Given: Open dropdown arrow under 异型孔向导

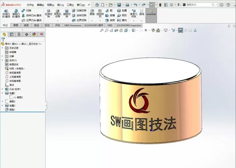Looking at the screenshot, I should 58,20.
